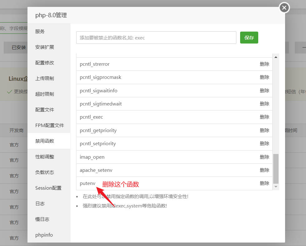Delete the pcntl_exec disabled function
Image resolution: width=306 pixels, height=246 pixels.
(264, 117)
